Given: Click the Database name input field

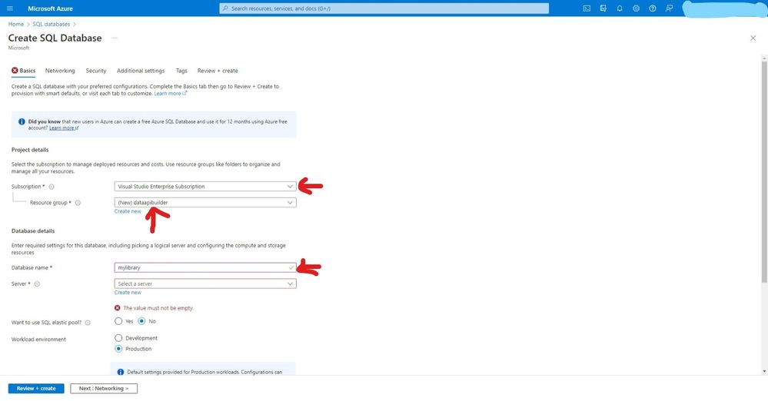Looking at the screenshot, I should 205,268.
